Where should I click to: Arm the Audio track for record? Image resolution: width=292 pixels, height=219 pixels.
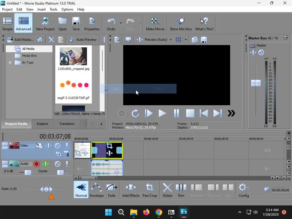[x=36, y=164]
